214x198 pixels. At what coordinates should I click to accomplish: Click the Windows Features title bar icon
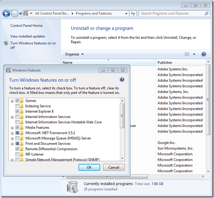click(x=8, y=70)
